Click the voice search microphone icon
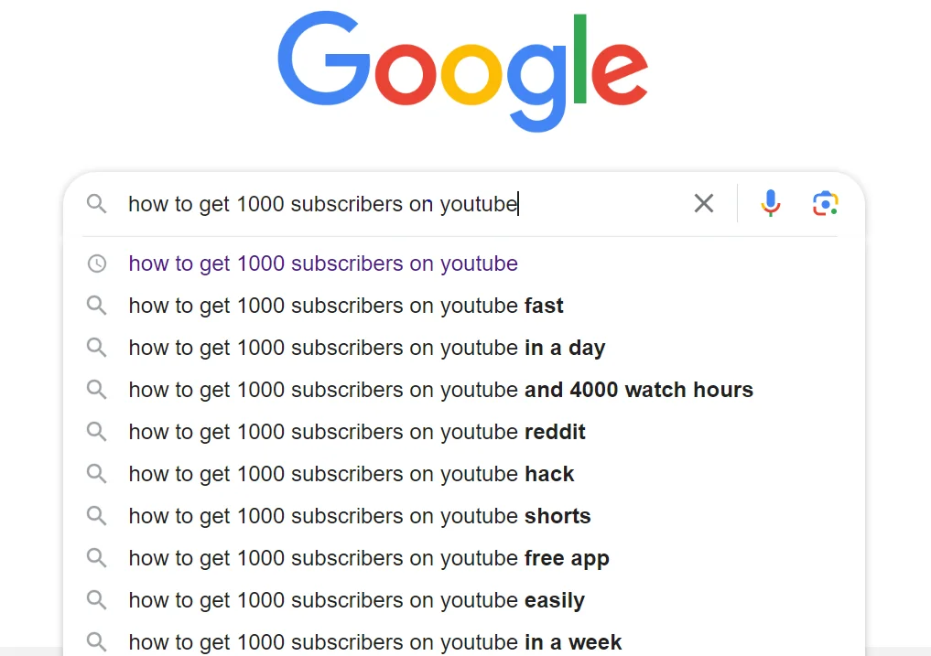The width and height of the screenshot is (931, 656). 770,203
